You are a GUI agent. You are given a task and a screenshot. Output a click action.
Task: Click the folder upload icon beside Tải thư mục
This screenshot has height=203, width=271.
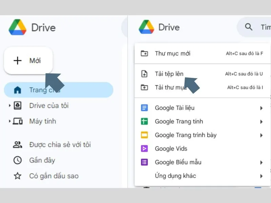tap(144, 87)
